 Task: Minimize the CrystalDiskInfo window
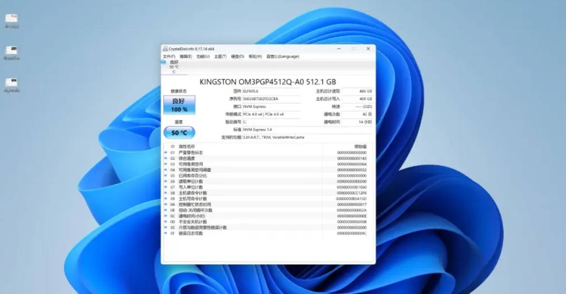point(339,49)
